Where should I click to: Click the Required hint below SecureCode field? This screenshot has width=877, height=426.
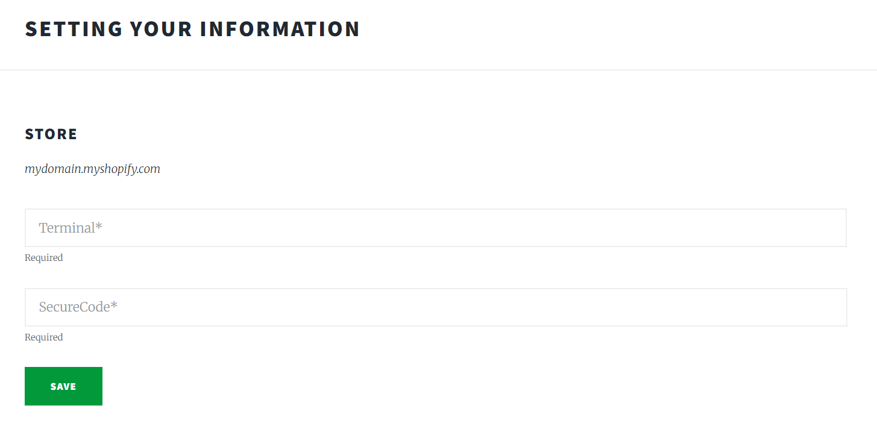coord(43,337)
